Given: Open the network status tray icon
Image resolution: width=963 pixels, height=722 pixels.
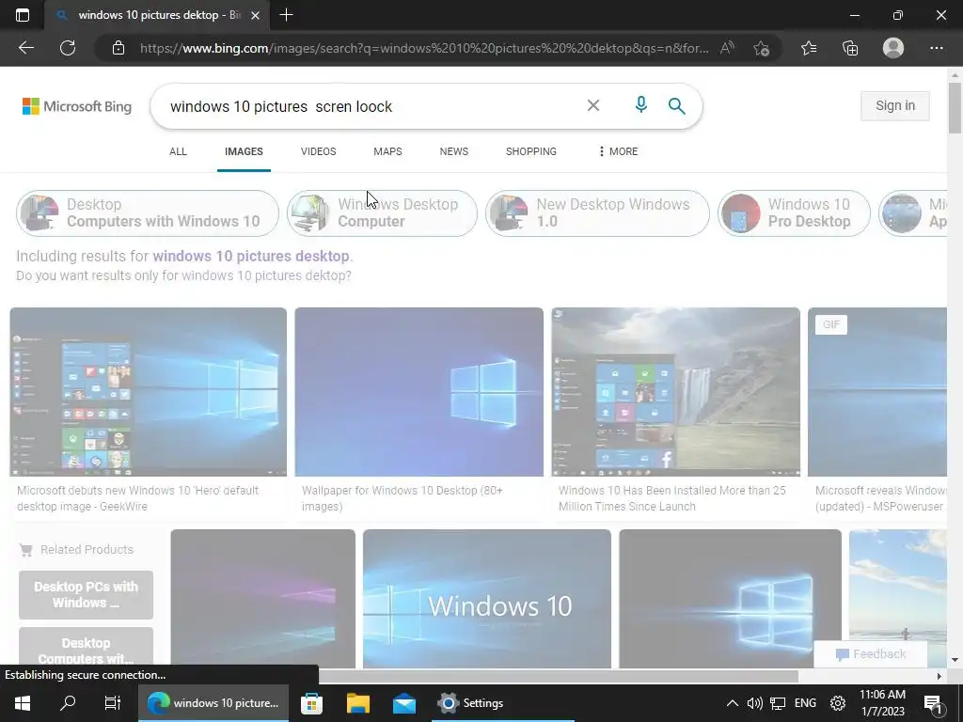Looking at the screenshot, I should point(778,703).
